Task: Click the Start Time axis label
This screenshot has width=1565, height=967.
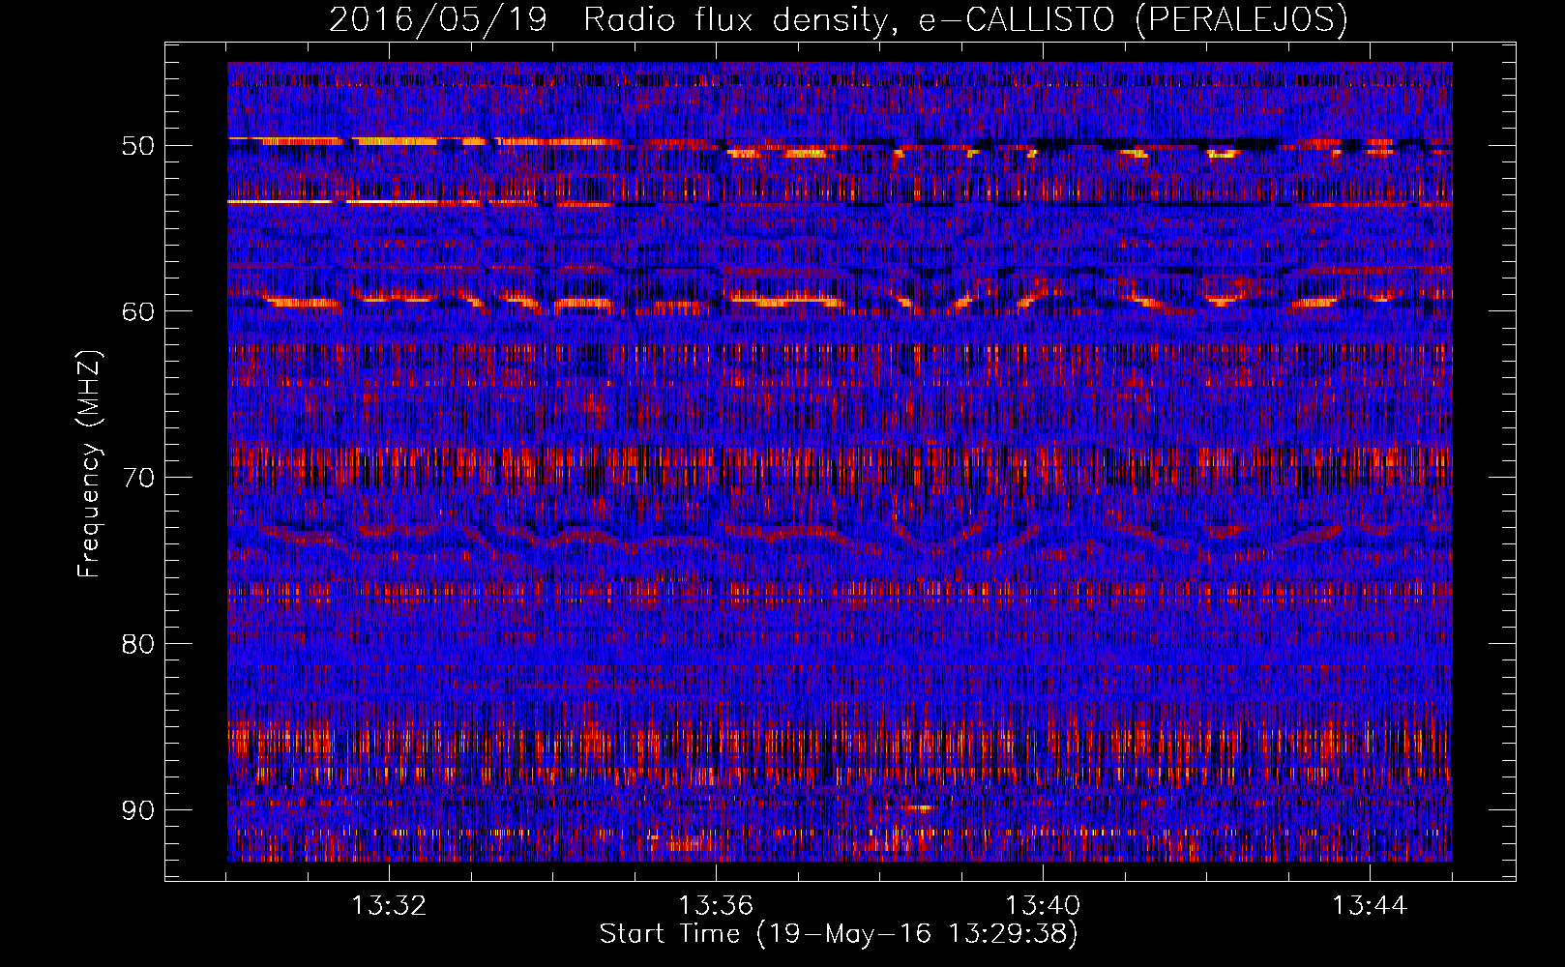Action: 838,934
